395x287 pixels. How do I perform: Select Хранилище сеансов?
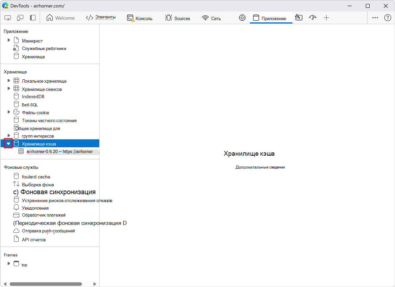tap(42, 89)
